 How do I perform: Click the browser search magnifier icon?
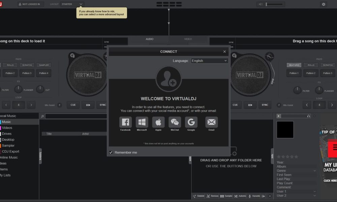point(42,116)
